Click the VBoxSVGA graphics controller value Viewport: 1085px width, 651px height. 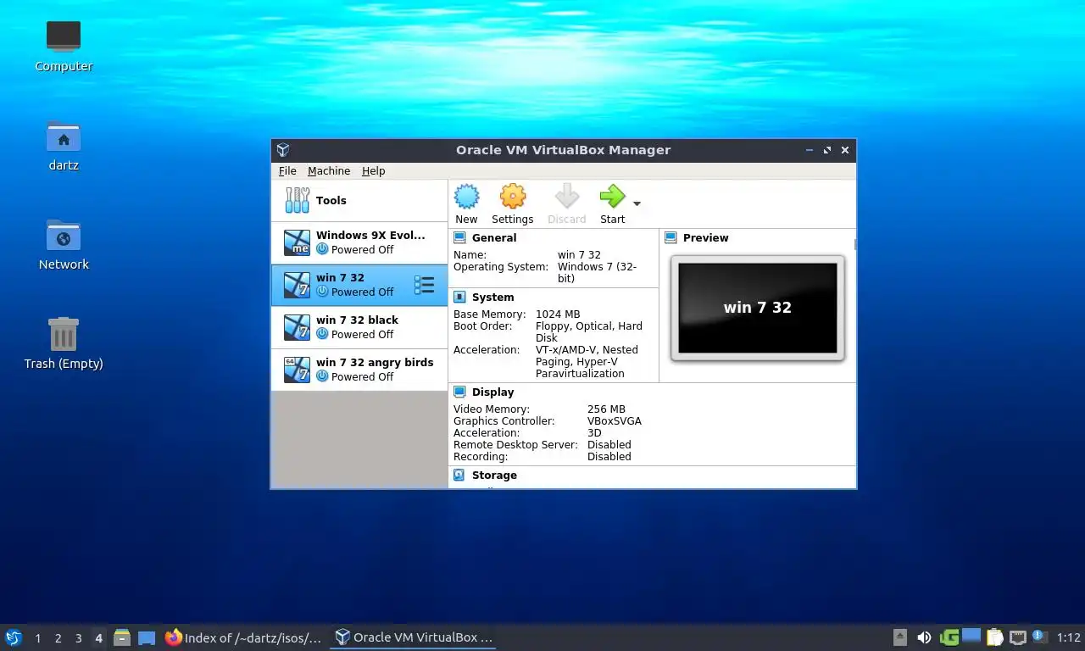click(615, 421)
